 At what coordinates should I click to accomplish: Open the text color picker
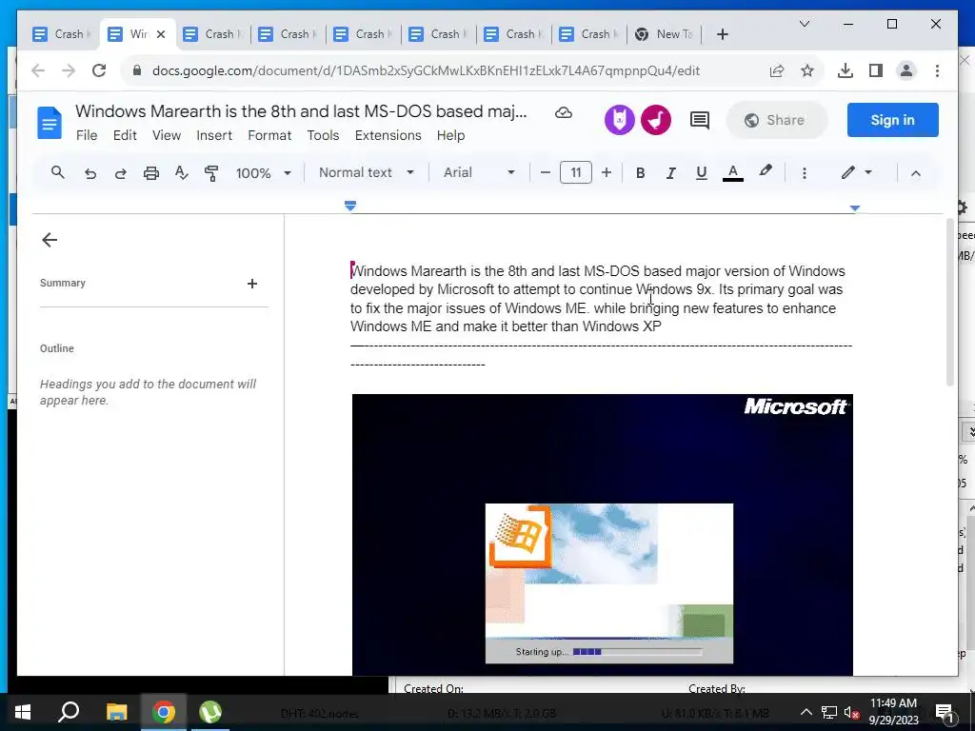pyautogui.click(x=733, y=173)
